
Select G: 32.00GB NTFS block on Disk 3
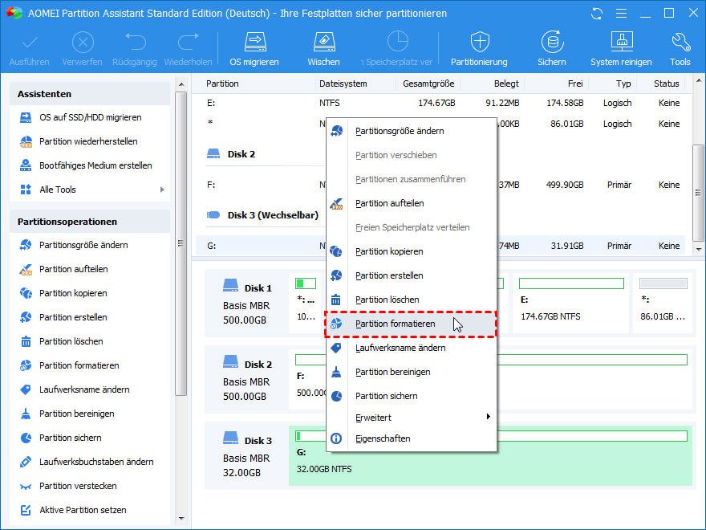(490, 455)
